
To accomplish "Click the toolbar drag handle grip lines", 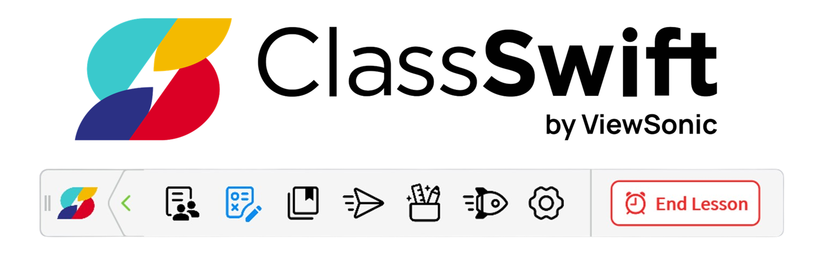I will [47, 203].
